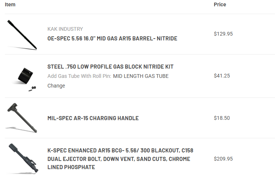Click the $129.95 barrel price
Image resolution: width=275 pixels, height=178 pixels.
223,34
